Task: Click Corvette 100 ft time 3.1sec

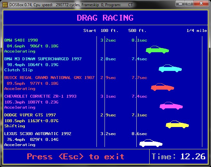Action: click(x=108, y=96)
